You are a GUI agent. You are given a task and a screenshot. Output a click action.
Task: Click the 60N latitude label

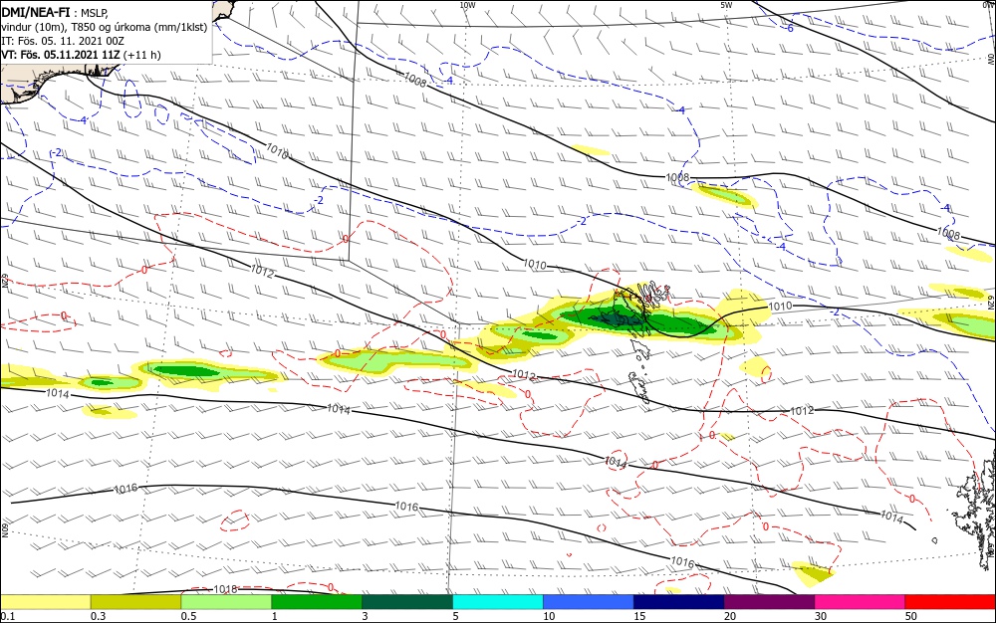click(x=4, y=529)
